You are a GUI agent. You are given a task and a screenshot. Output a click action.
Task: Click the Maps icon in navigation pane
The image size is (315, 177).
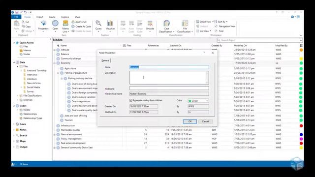pyautogui.click(x=17, y=141)
